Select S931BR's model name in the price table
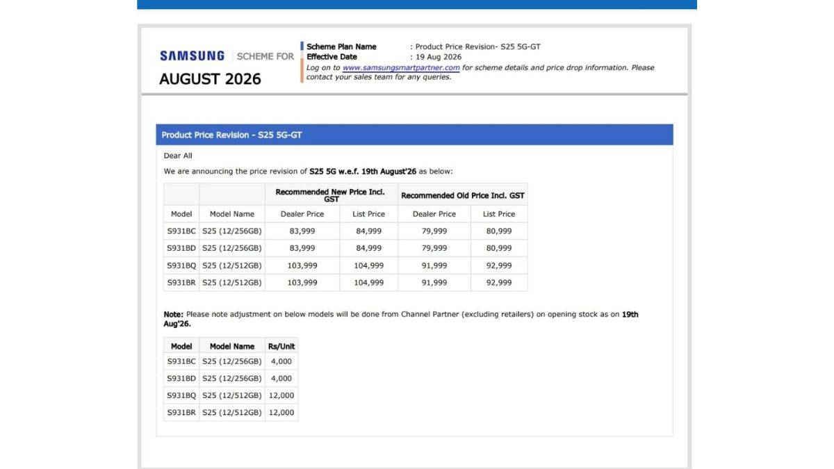Screen dimensions: 834x469 pyautogui.click(x=232, y=283)
